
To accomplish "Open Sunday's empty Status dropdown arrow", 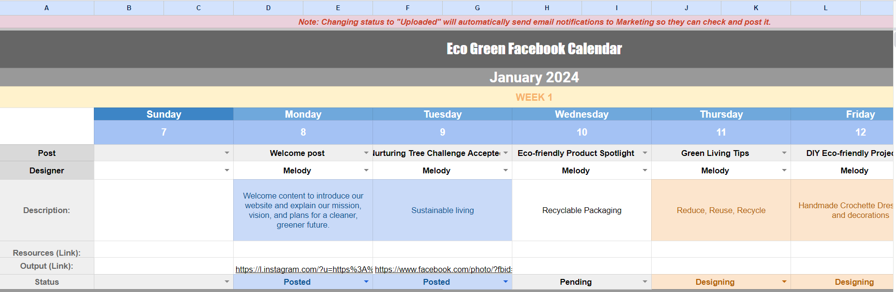I will coord(227,282).
